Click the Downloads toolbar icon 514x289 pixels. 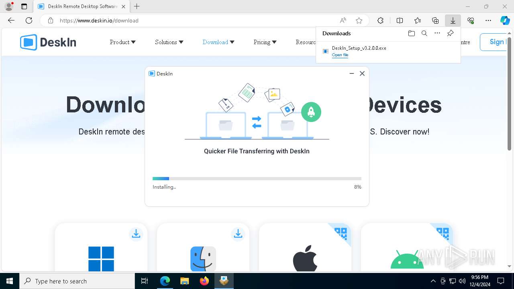click(x=453, y=20)
